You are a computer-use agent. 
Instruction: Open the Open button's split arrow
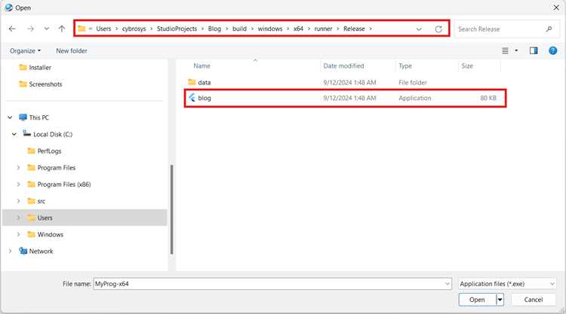click(x=500, y=300)
